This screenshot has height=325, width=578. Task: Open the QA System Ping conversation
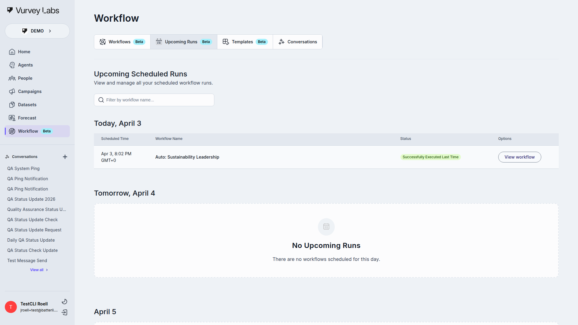tap(23, 169)
